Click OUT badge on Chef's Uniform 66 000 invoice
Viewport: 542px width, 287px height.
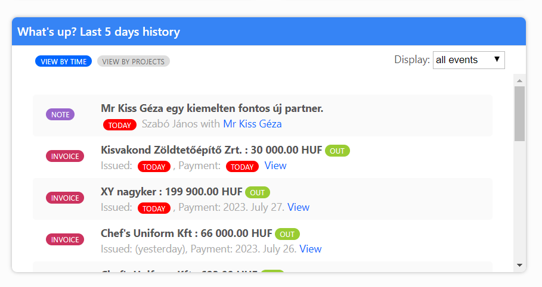(x=287, y=235)
